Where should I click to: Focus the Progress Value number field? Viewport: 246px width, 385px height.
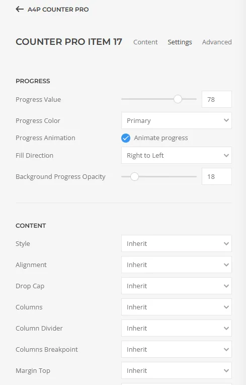(x=217, y=99)
